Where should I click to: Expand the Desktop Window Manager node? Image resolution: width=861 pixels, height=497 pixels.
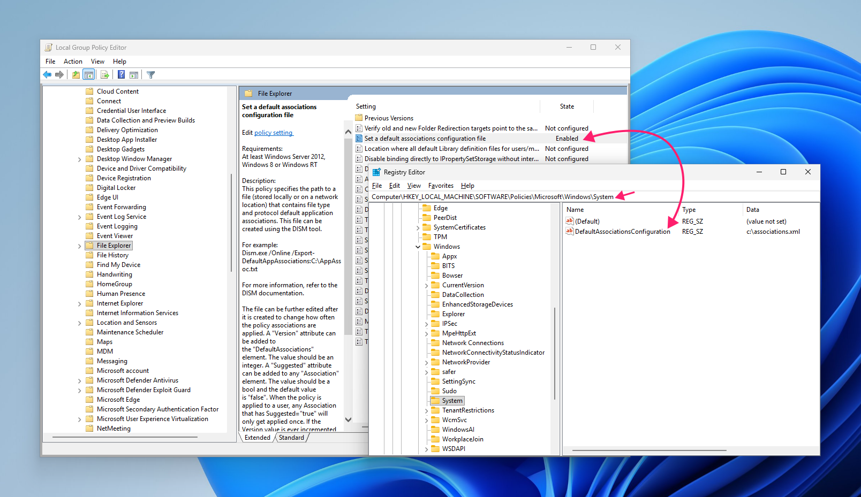[80, 159]
